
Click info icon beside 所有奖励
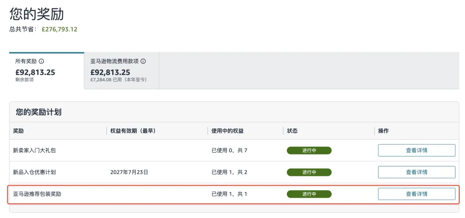(41, 61)
